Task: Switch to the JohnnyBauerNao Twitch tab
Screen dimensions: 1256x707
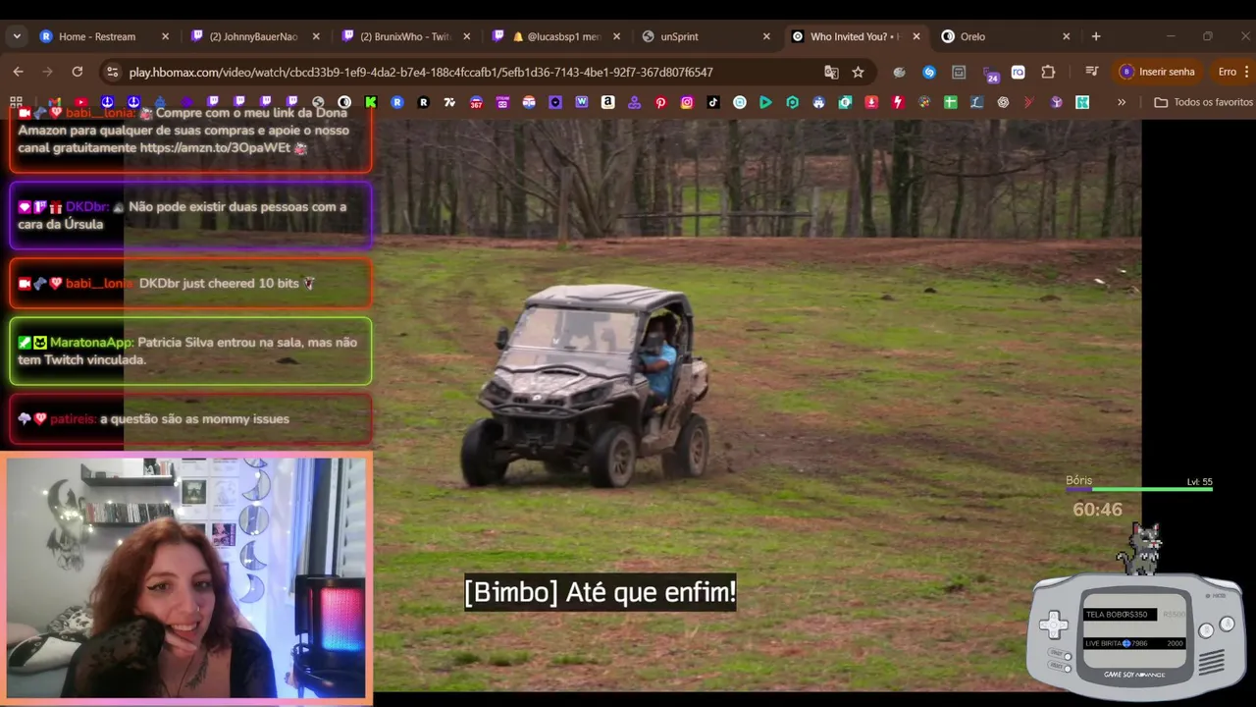Action: pos(253,36)
